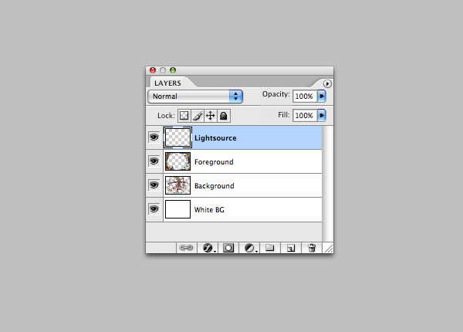Image resolution: width=463 pixels, height=332 pixels.
Task: Lock image pixels with brush icon
Action: click(198, 116)
